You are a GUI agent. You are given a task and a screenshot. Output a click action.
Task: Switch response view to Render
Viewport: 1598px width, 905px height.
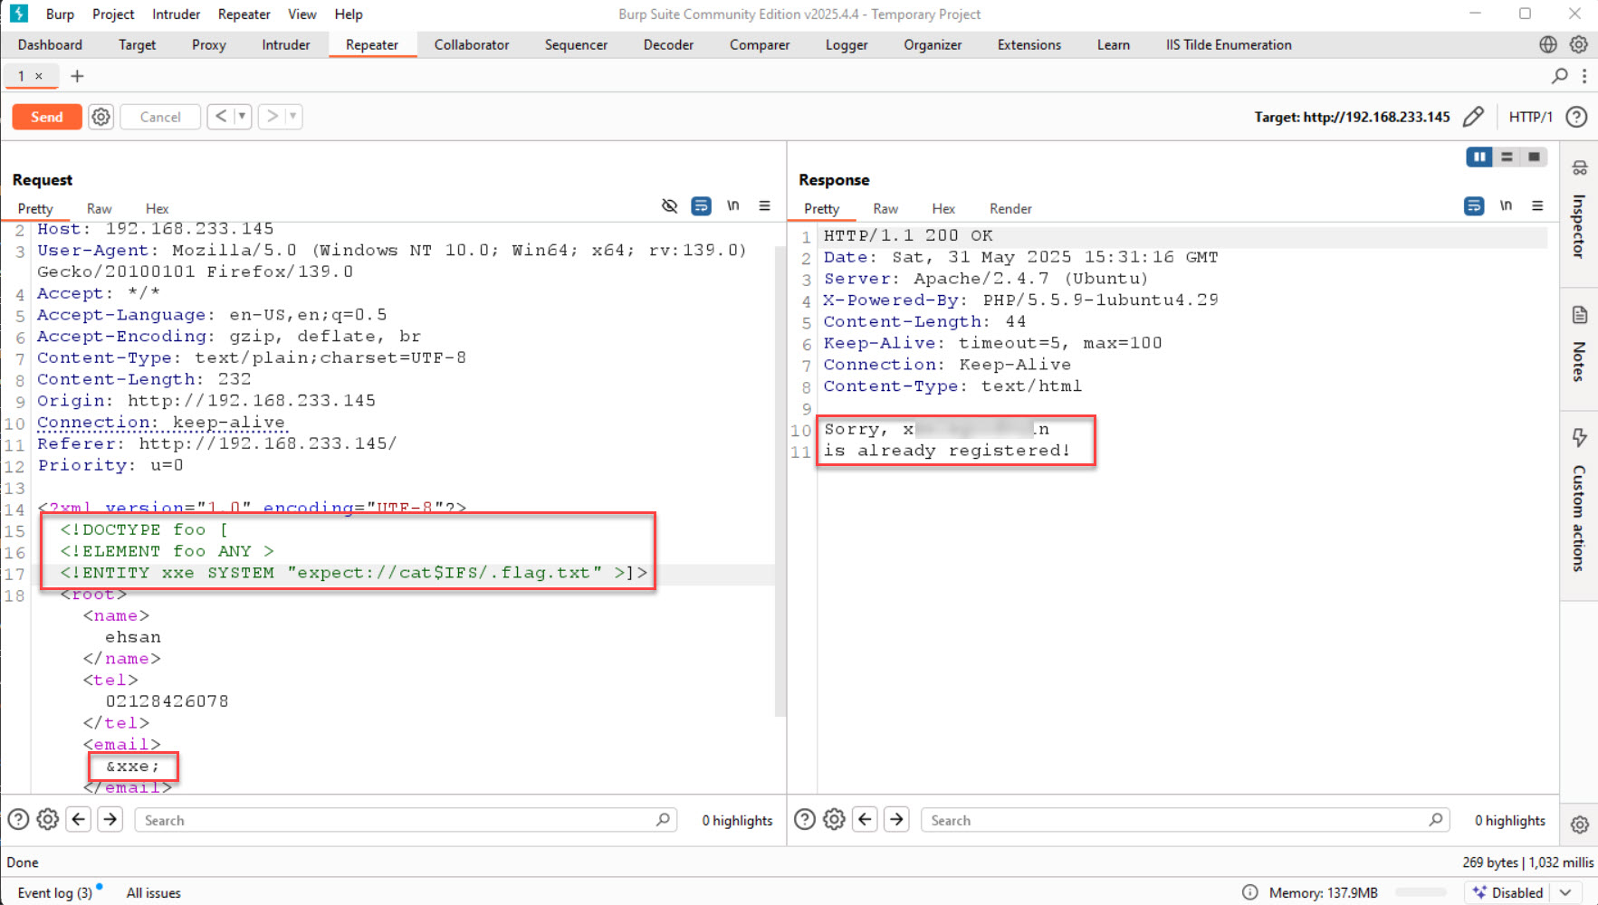(x=1010, y=208)
